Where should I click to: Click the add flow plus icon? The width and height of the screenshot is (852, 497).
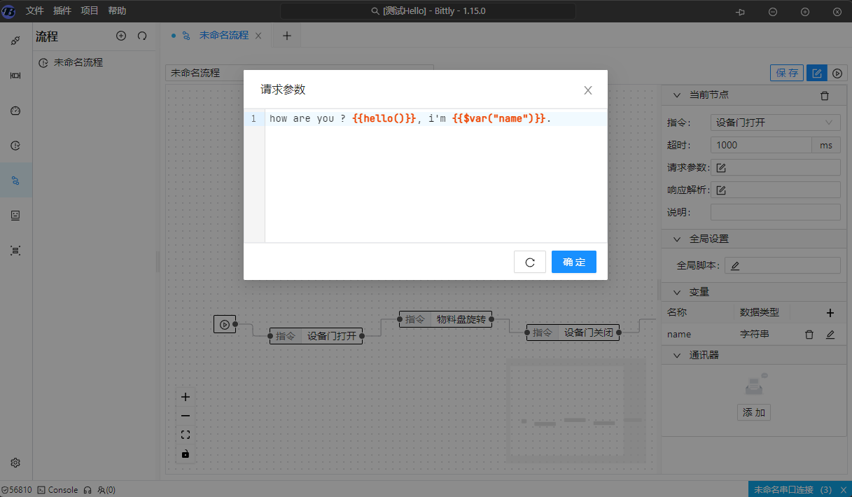(121, 36)
